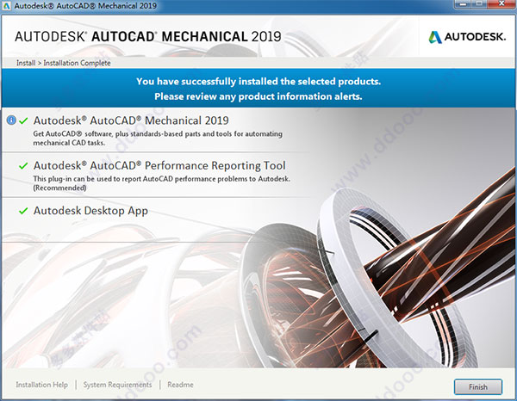Select the Autodesk AutoCAD Mechanical 2019 product title
The height and width of the screenshot is (401, 517).
[131, 120]
